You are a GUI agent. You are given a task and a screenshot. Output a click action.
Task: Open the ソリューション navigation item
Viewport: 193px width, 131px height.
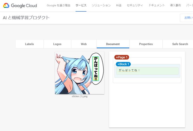click(101, 5)
